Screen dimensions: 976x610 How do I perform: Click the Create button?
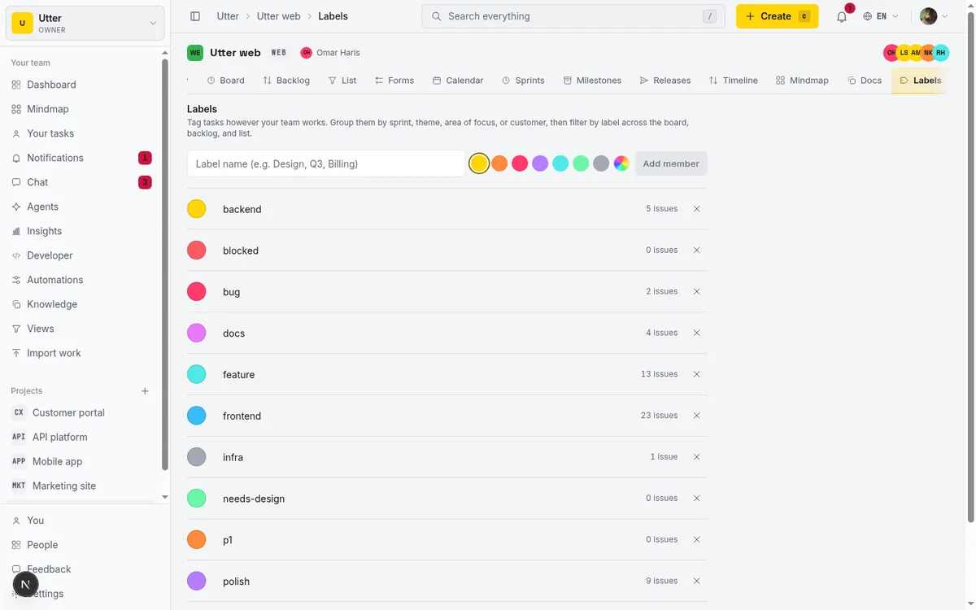tap(777, 16)
